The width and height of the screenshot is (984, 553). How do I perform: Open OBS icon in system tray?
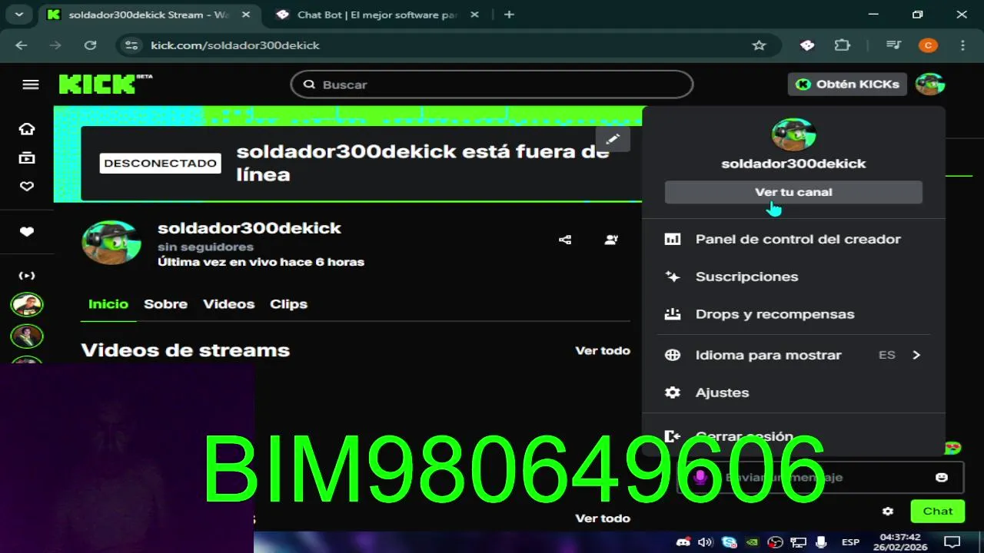coord(776,542)
